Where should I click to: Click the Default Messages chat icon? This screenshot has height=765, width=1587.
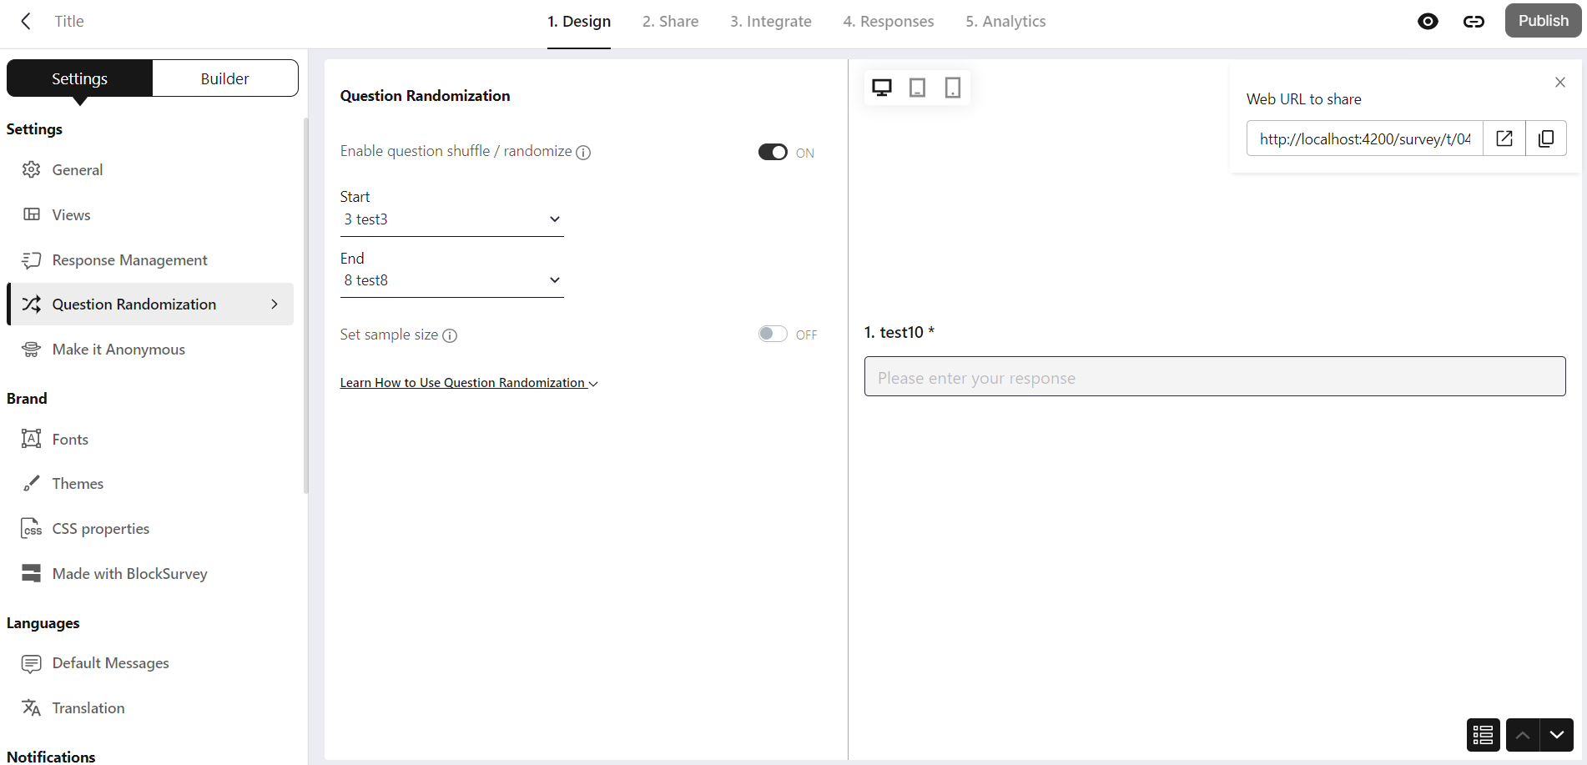(32, 663)
